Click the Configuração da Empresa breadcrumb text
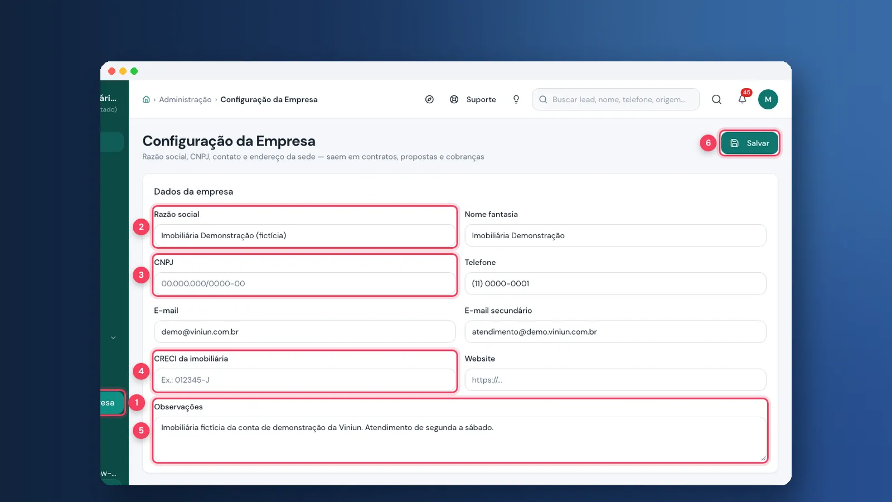This screenshot has height=502, width=892. click(x=269, y=99)
